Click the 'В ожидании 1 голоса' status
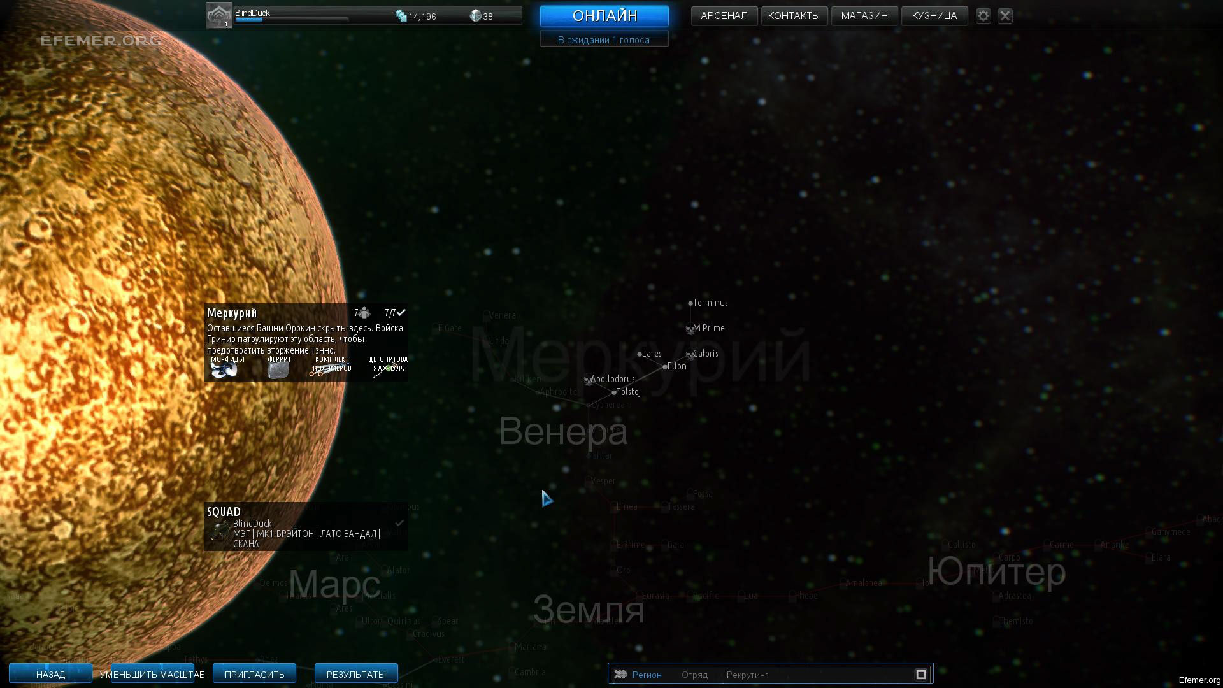1223x688 pixels. [604, 40]
